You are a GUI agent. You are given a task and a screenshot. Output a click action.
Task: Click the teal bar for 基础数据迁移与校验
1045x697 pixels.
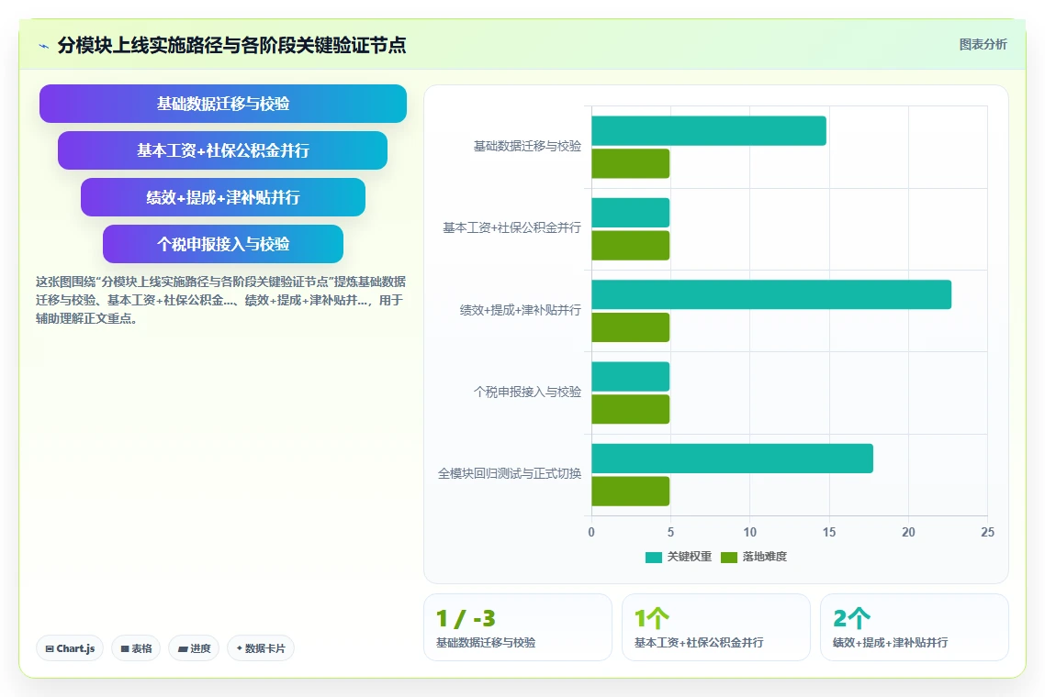(x=708, y=130)
